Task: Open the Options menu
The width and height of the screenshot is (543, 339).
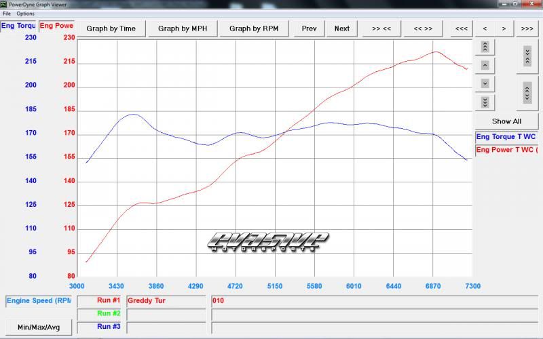Action: [x=25, y=14]
